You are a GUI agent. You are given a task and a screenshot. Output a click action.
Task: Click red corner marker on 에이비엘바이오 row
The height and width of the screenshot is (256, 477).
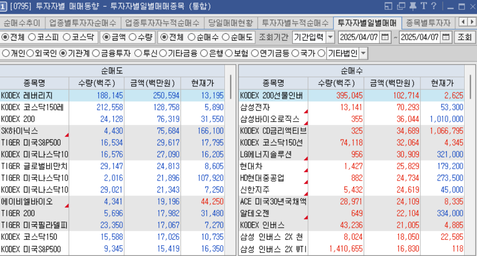coord(67,205)
